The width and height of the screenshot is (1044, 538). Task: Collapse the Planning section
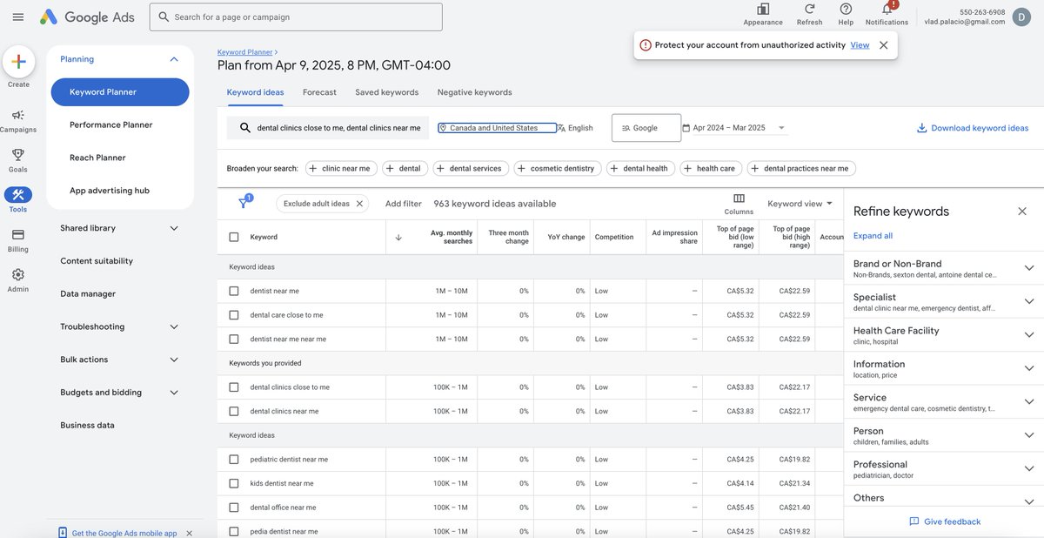click(173, 59)
